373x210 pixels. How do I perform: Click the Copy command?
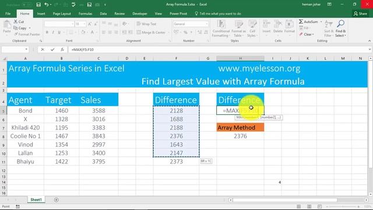(x=20, y=28)
